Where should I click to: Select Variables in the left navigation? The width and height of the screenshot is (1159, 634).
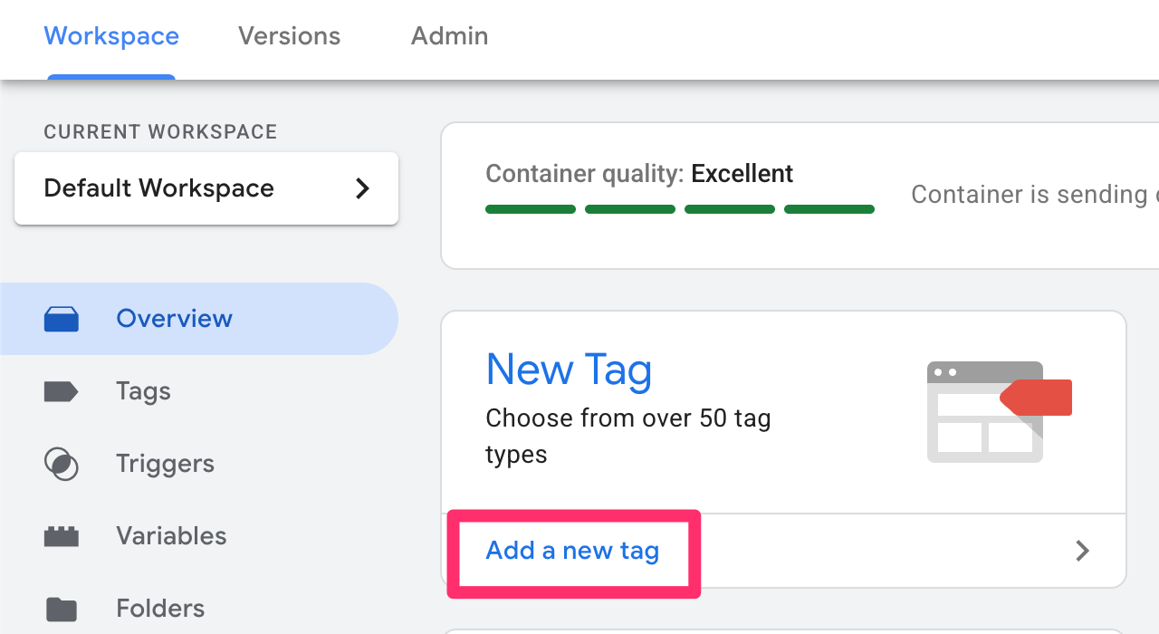coord(171,536)
